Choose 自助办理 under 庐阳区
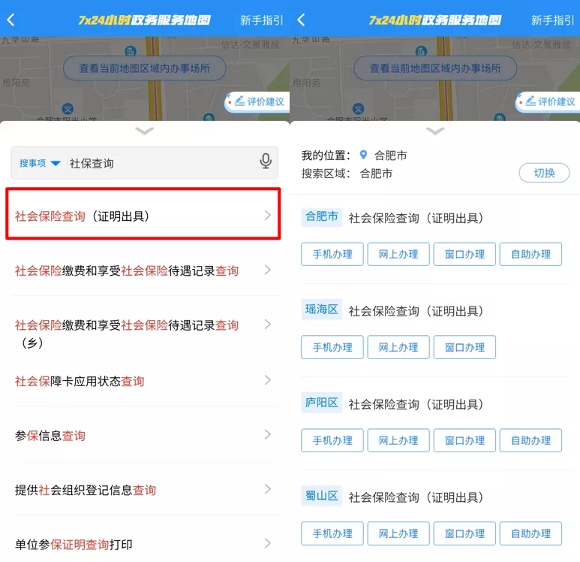The width and height of the screenshot is (580, 562). (530, 440)
